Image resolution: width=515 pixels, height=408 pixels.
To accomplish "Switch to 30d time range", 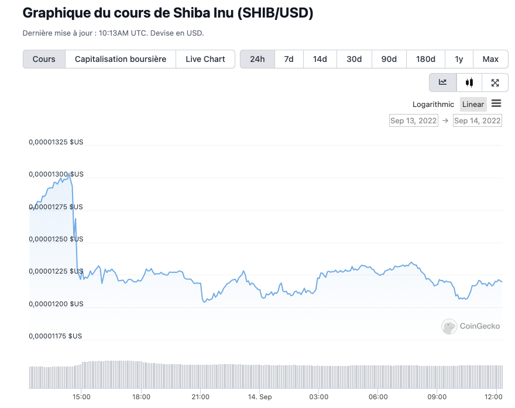I will pyautogui.click(x=354, y=59).
